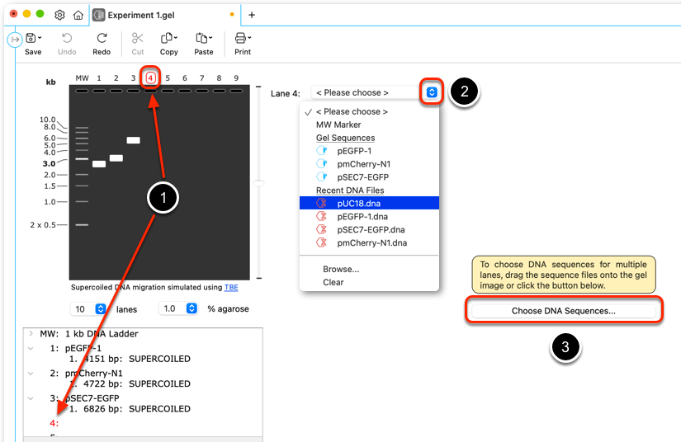Select gel sequence pmCherry-N1
Screen dimensions: 681x442
pos(369,164)
